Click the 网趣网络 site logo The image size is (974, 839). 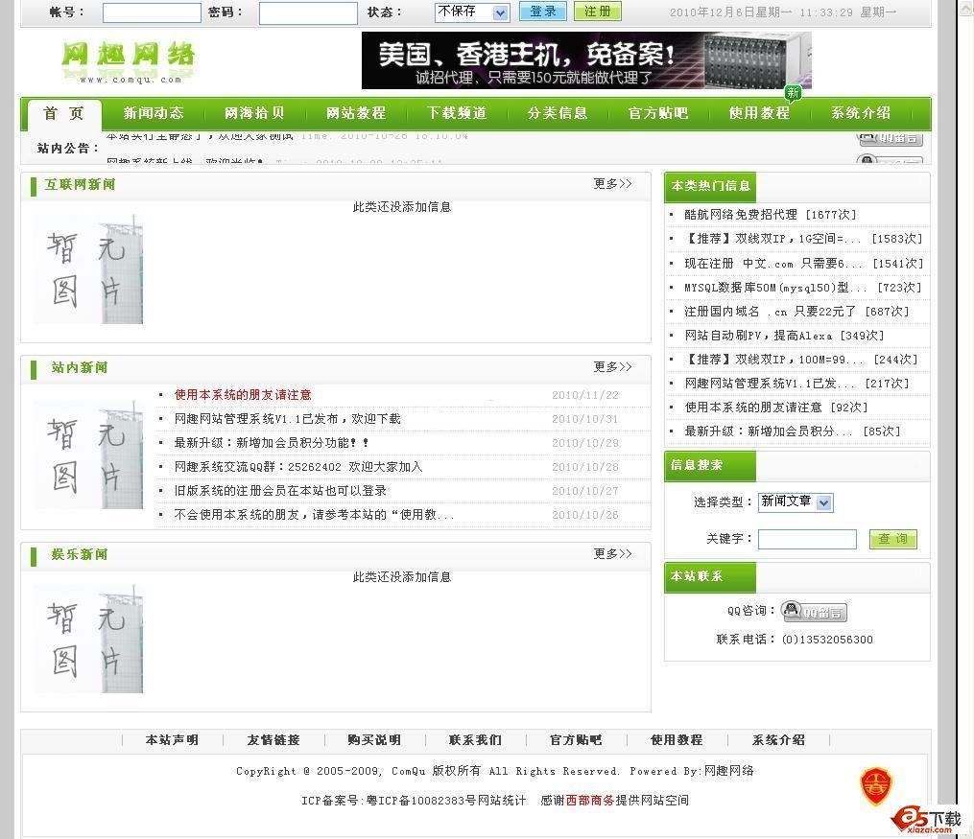tap(128, 59)
